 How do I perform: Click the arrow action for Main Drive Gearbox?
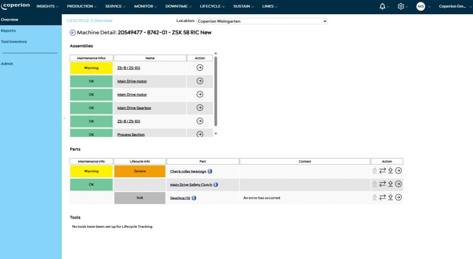(x=200, y=107)
